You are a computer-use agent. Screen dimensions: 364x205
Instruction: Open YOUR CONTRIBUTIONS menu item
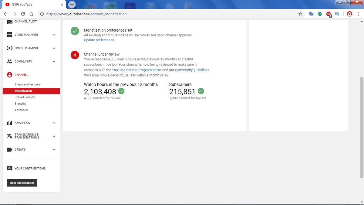coord(30,168)
